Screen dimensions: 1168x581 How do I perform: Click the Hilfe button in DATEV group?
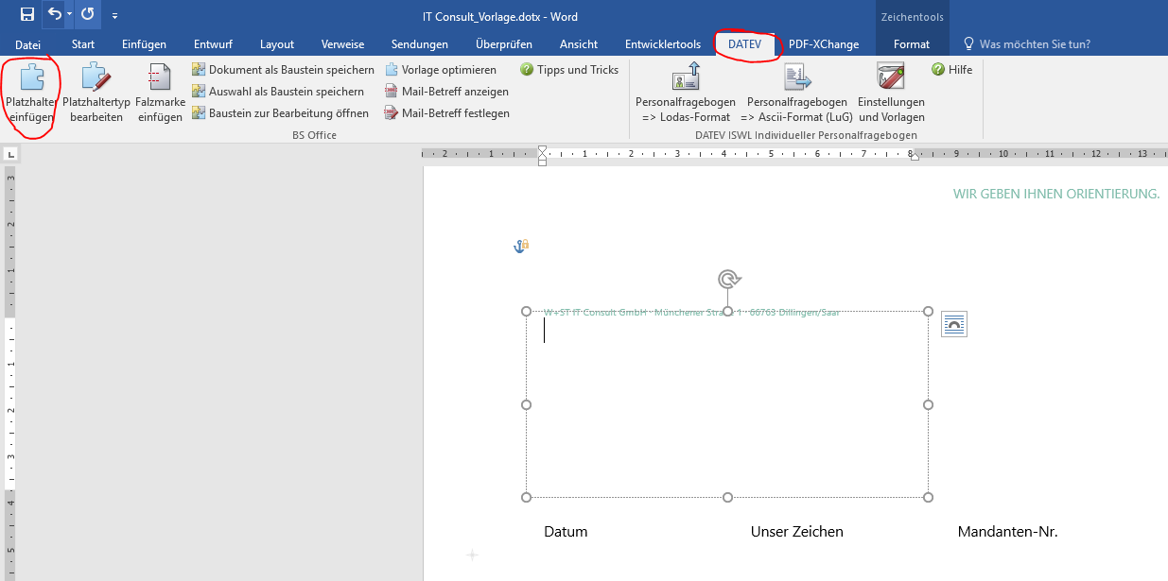click(x=951, y=70)
